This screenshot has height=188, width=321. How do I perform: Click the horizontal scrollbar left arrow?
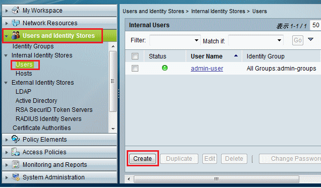tap(129, 179)
